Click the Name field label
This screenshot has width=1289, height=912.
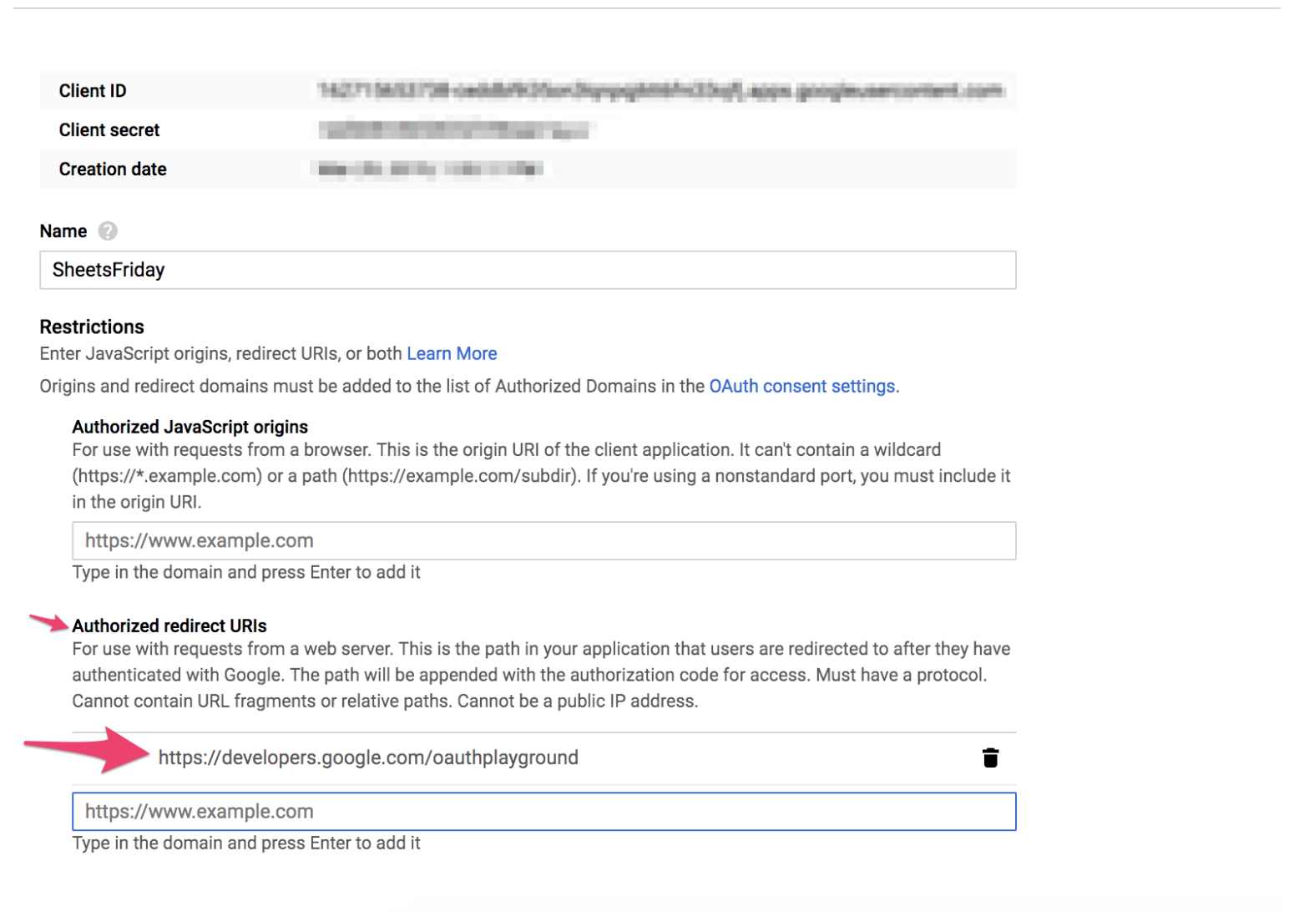(x=63, y=231)
